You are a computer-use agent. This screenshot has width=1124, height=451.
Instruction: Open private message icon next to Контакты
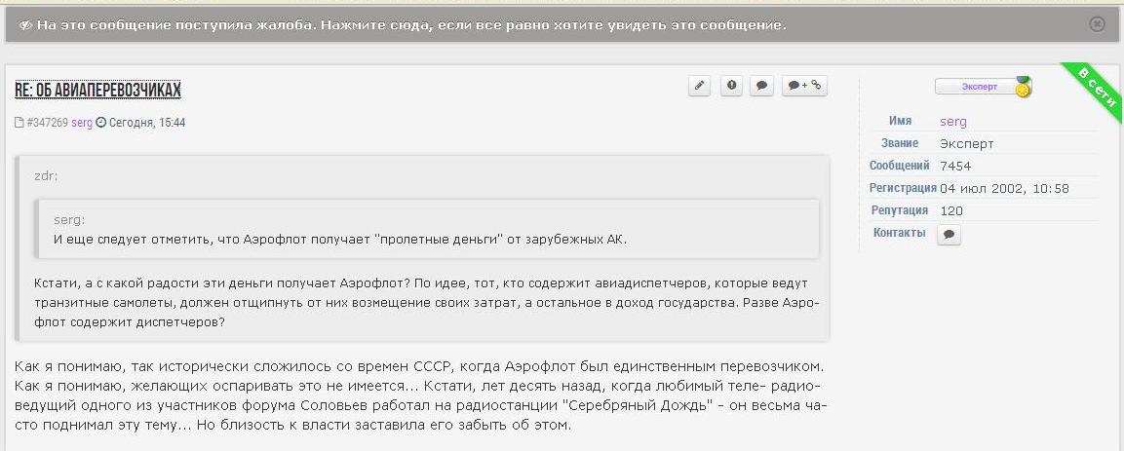pyautogui.click(x=949, y=235)
